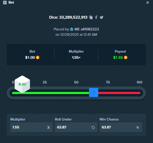This screenshot has height=143, width=153.
Task: Click the X multiplier symbol in field
Action: [x=49, y=127]
